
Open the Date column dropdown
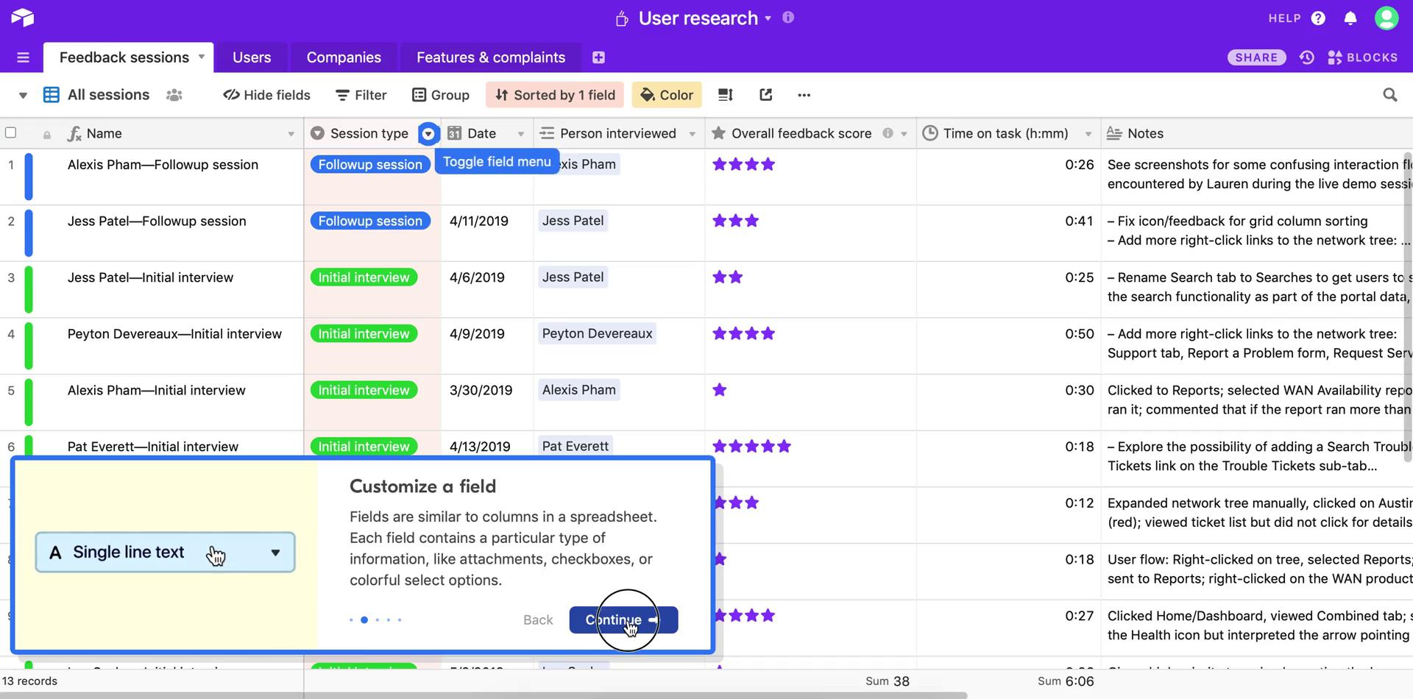(522, 133)
